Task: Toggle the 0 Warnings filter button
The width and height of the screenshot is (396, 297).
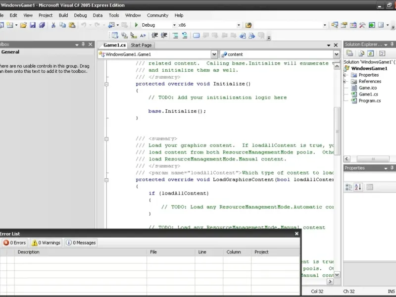Action: [x=46, y=243]
